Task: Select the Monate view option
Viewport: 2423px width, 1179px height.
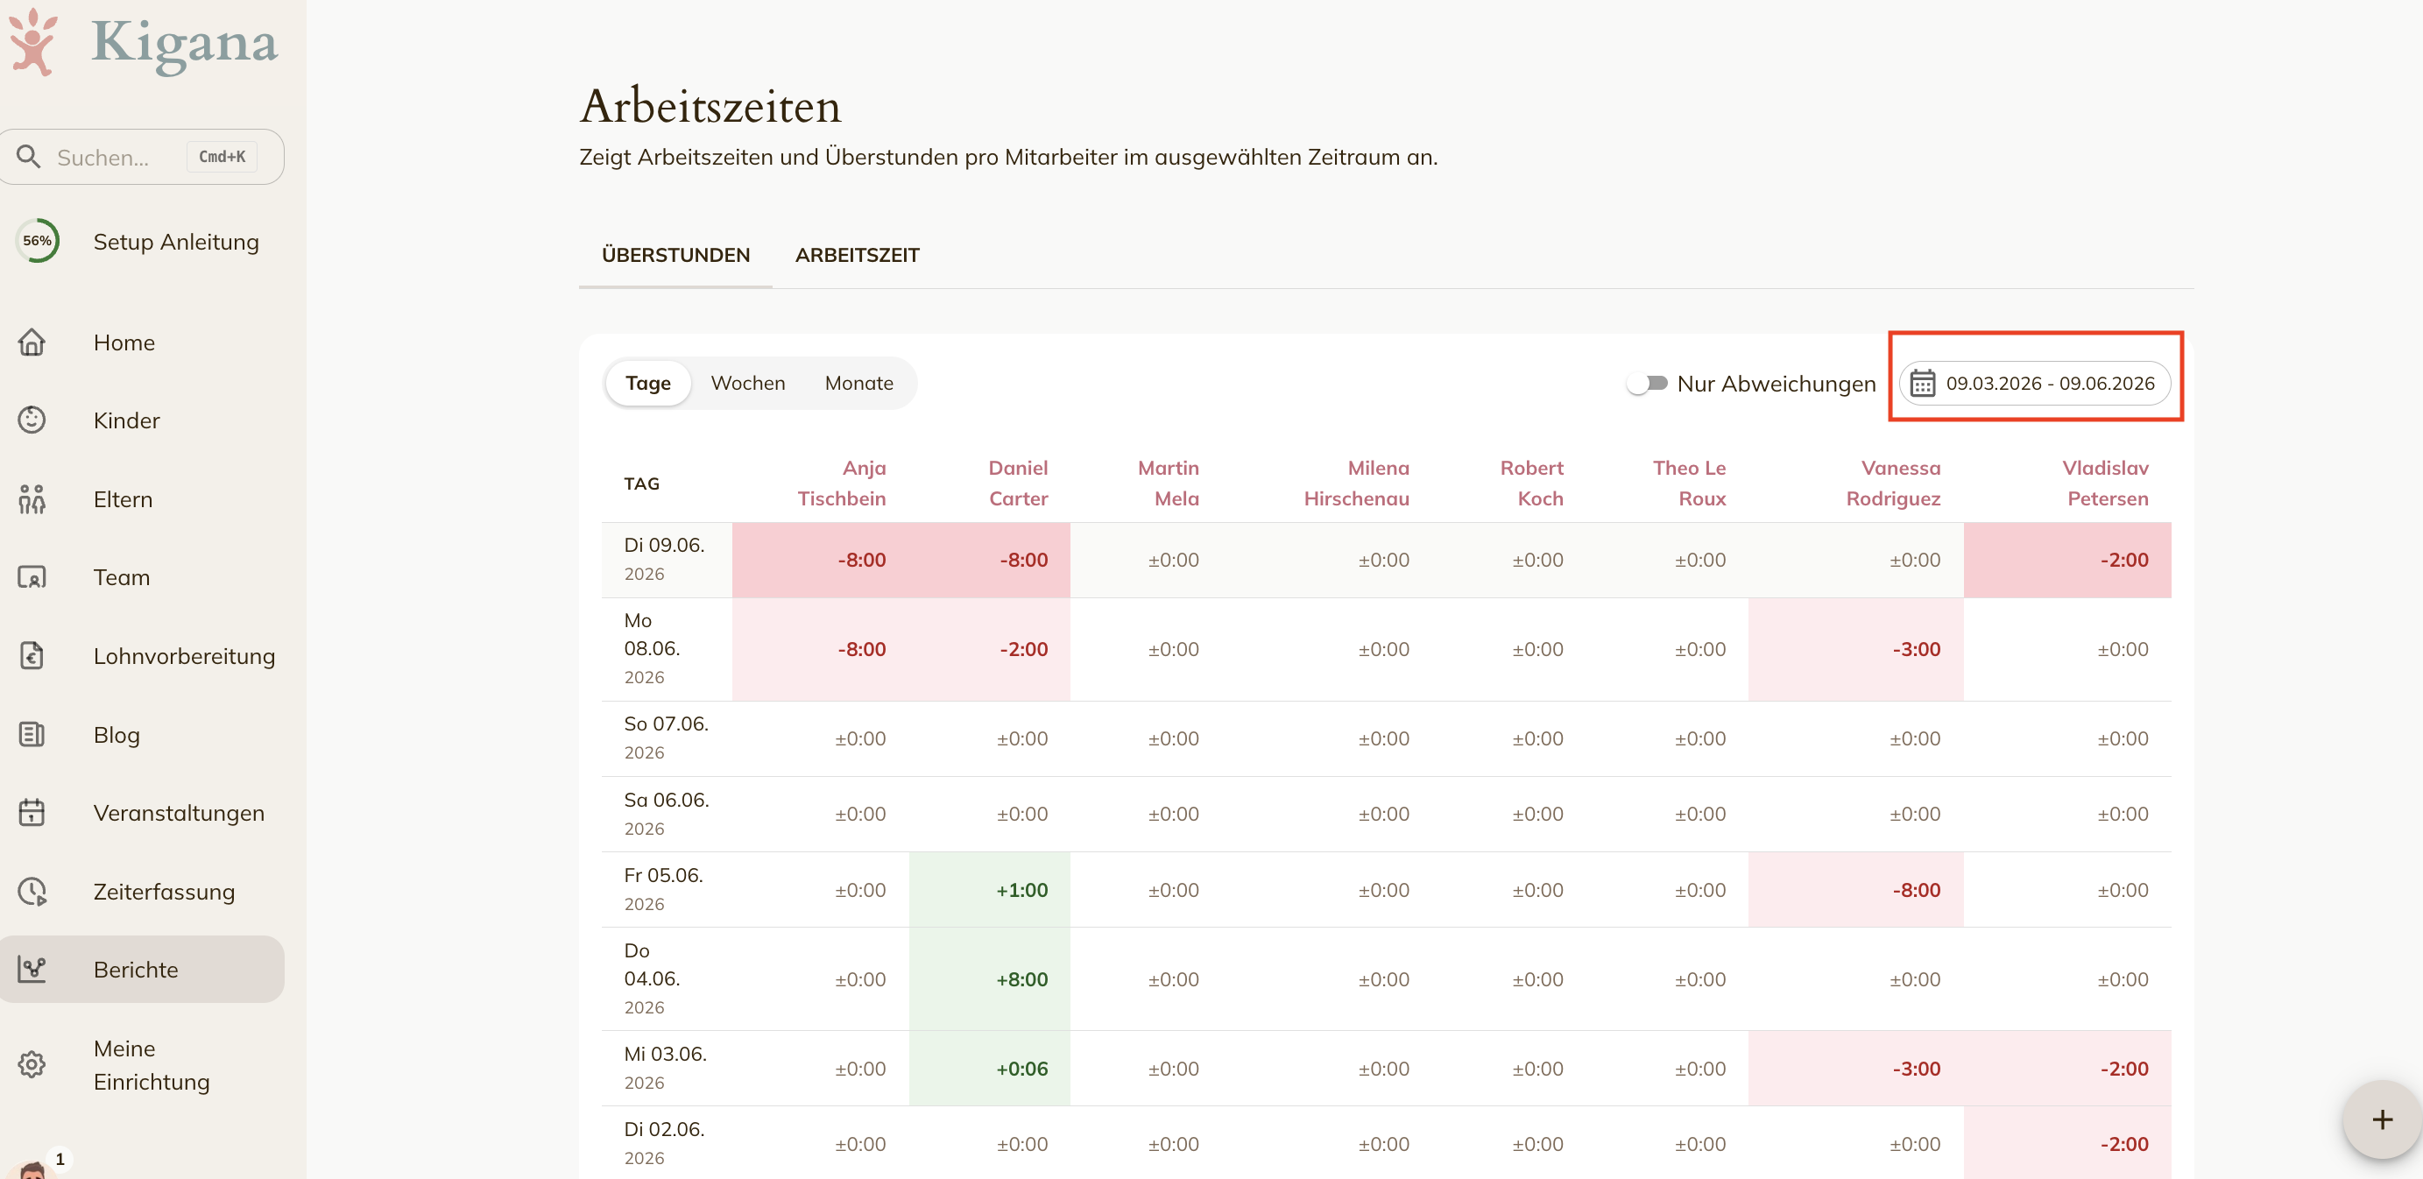Action: tap(858, 384)
